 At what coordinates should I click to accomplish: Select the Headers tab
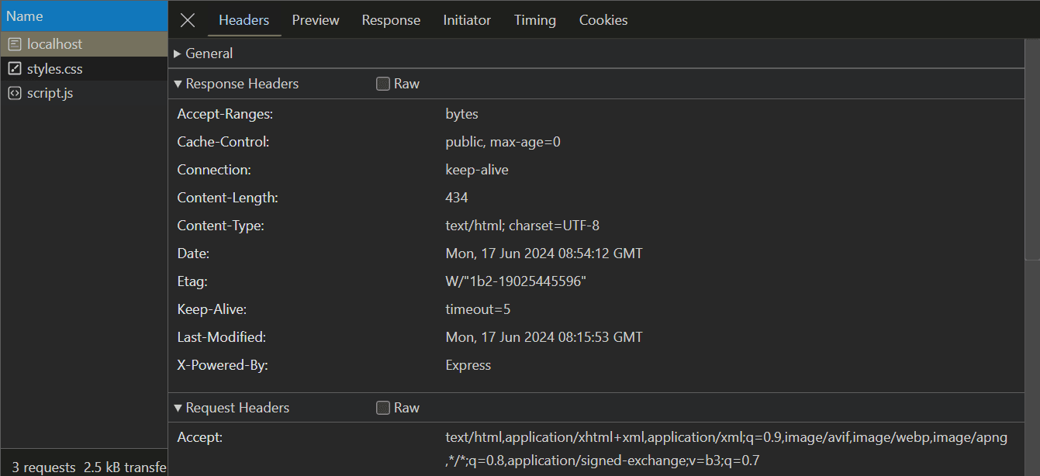click(x=244, y=20)
